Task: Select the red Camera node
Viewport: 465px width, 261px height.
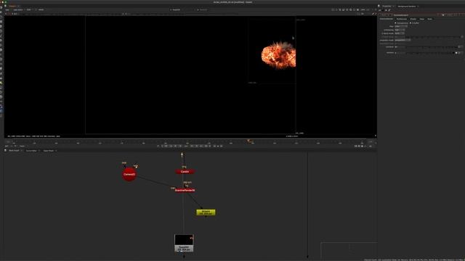Action: 129,174
